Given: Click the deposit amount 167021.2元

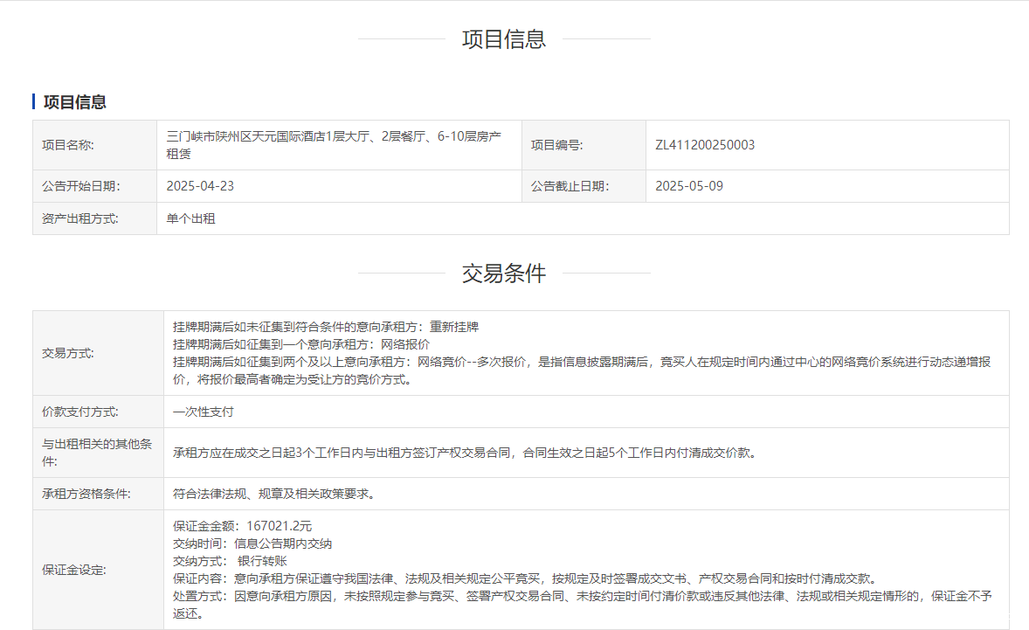Looking at the screenshot, I should (x=243, y=526).
